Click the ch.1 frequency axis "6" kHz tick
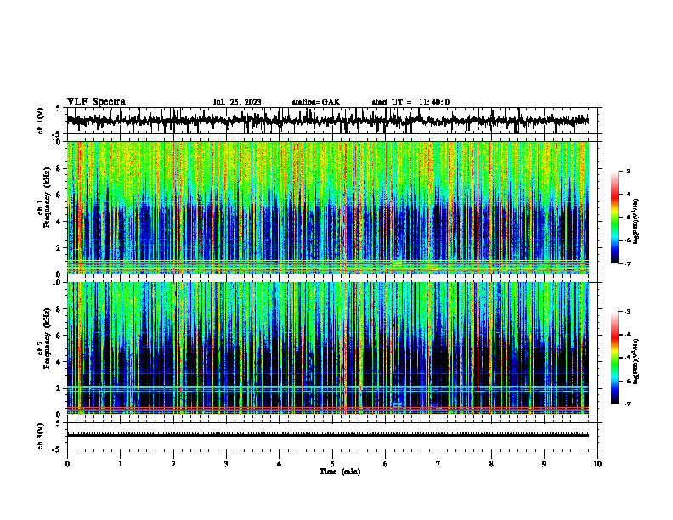673x520 pixels. click(x=59, y=195)
